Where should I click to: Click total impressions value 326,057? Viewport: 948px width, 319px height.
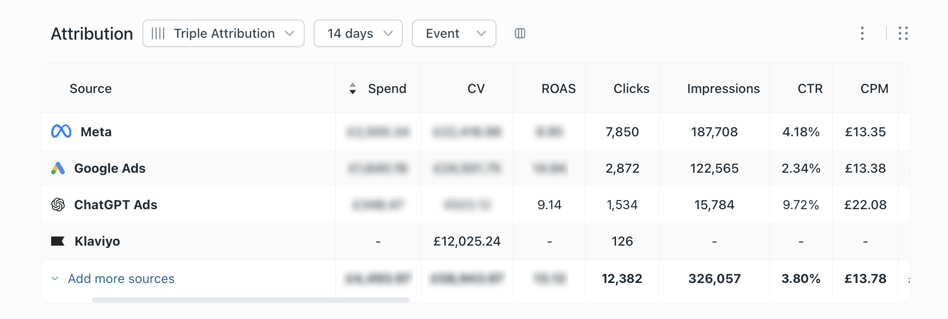[714, 278]
